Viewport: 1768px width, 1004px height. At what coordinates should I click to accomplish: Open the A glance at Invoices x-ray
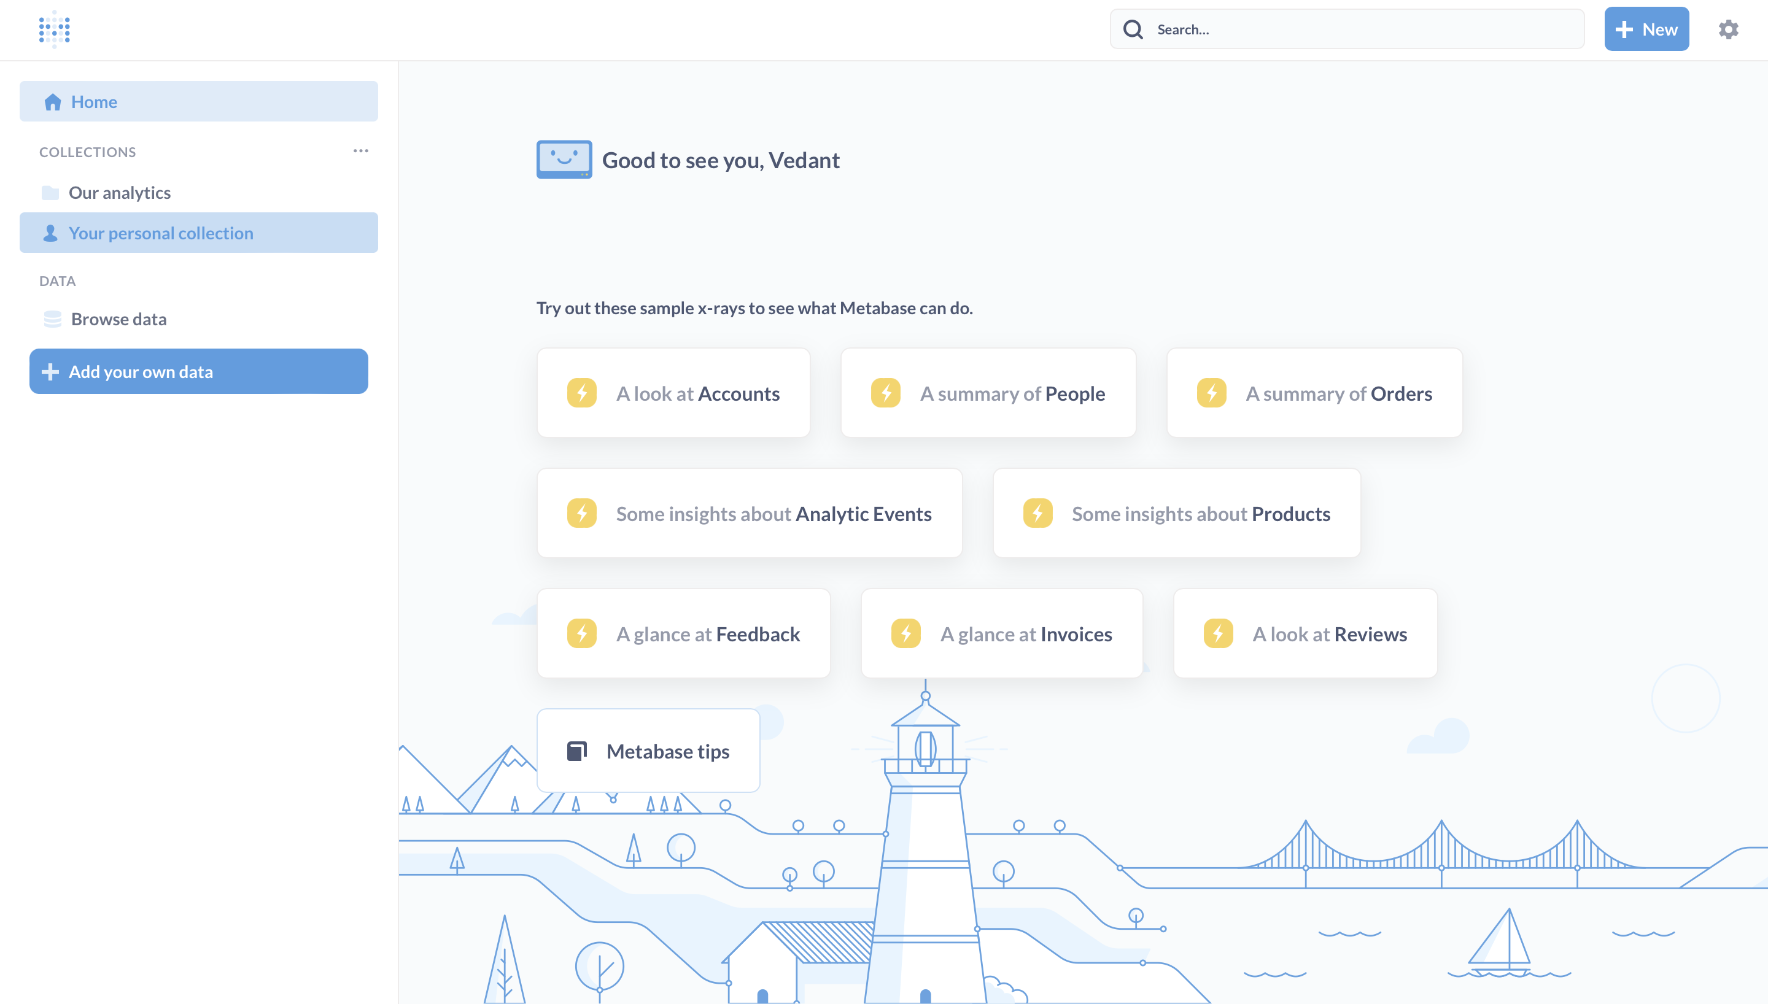pos(1002,633)
